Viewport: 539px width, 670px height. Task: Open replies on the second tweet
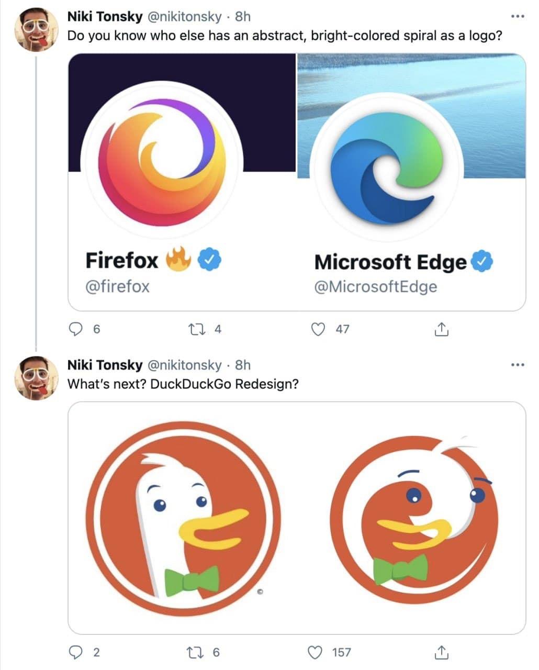click(x=75, y=652)
